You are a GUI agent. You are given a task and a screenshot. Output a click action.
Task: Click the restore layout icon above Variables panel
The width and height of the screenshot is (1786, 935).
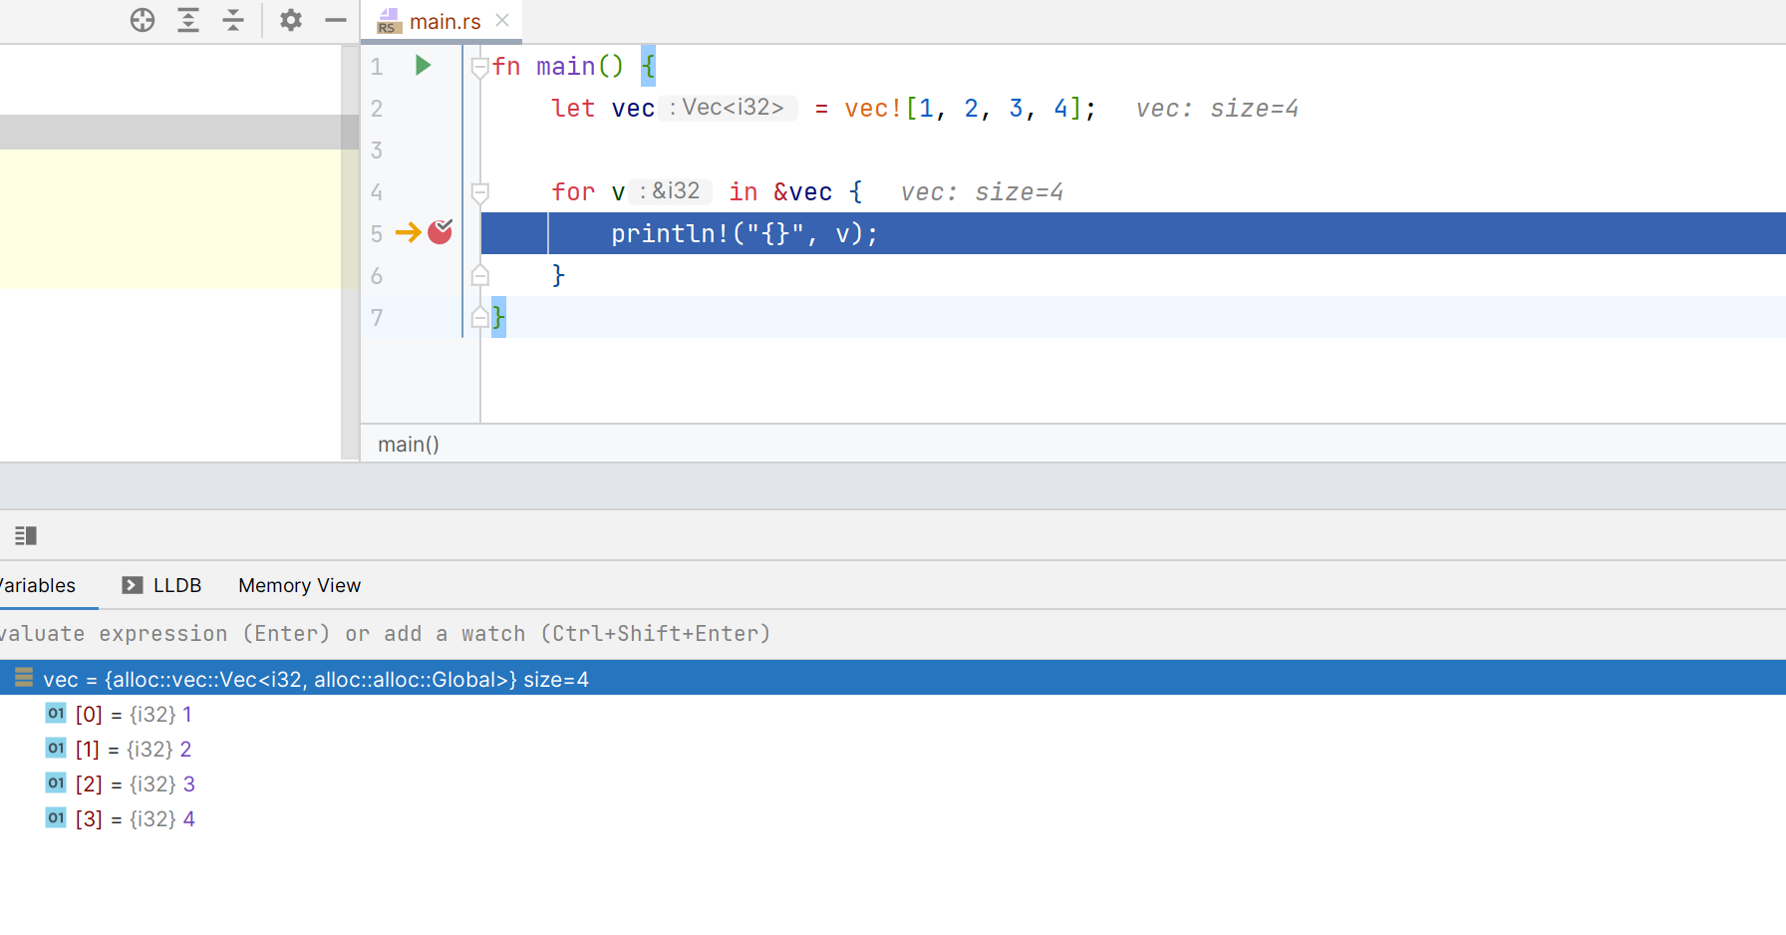tap(26, 535)
